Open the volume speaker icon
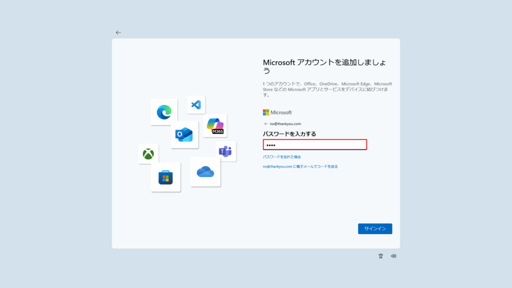Image resolution: width=512 pixels, height=288 pixels. coord(393,256)
